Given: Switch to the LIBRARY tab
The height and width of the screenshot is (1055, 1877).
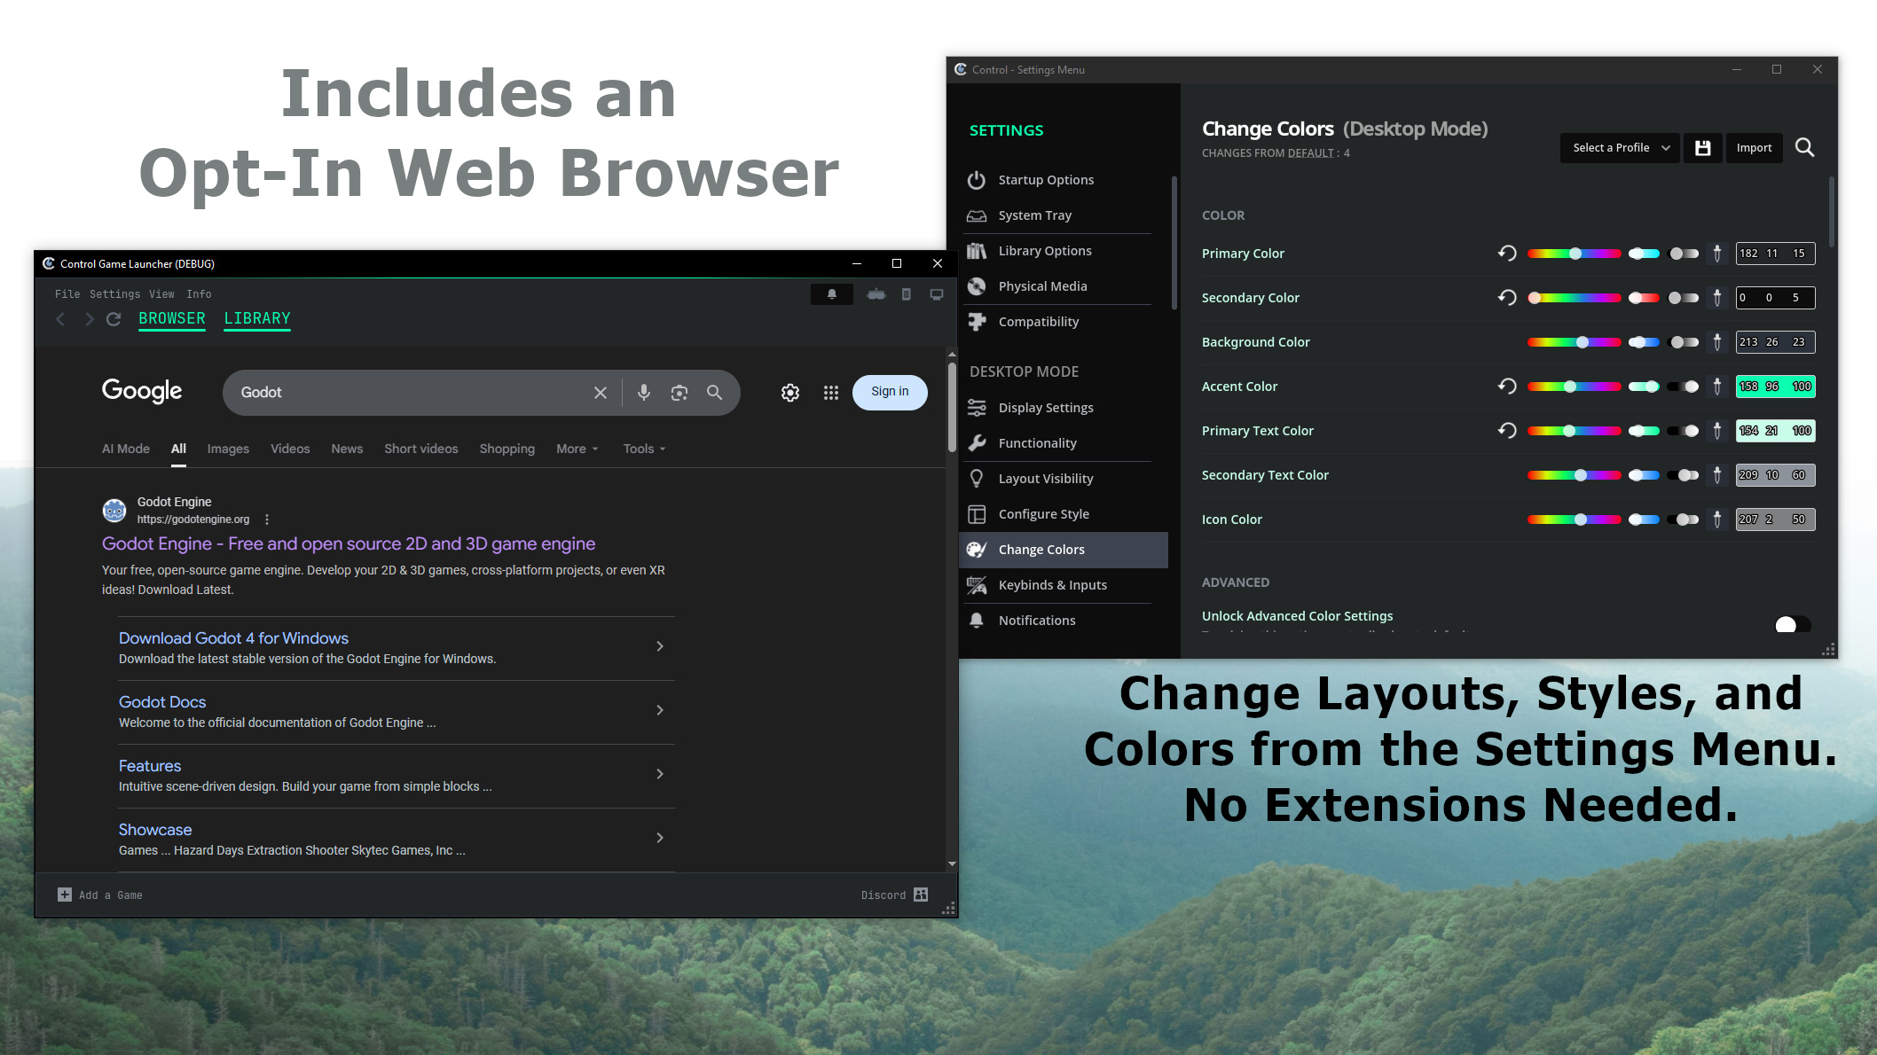Looking at the screenshot, I should click(257, 318).
